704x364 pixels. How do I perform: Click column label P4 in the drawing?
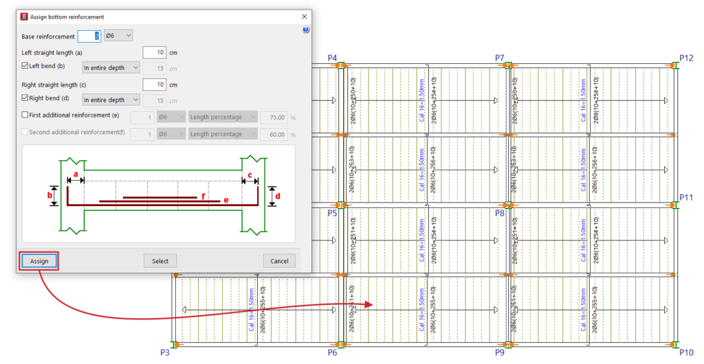332,58
